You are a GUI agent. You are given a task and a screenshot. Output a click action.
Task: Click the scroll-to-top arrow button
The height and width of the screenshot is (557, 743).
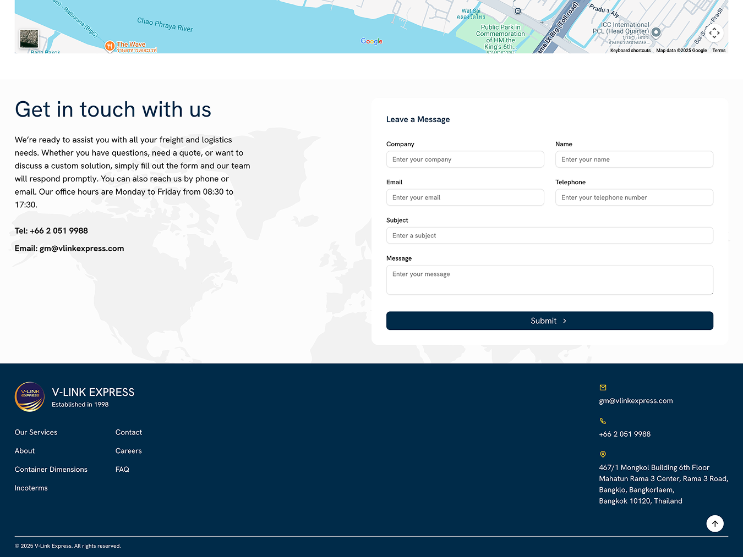(x=714, y=523)
